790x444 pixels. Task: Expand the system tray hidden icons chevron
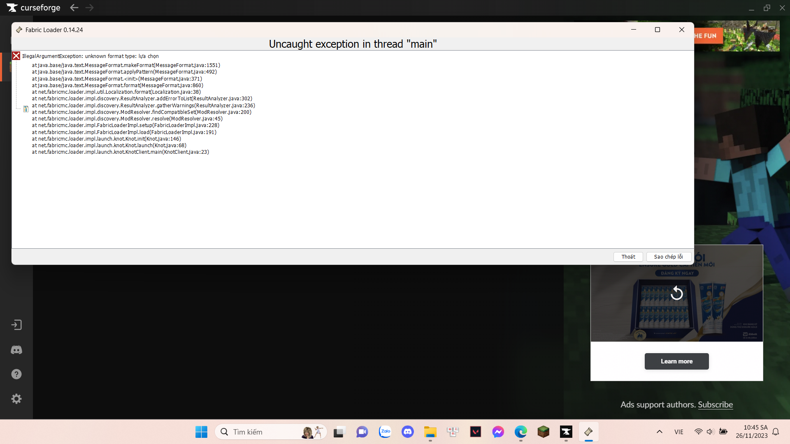tap(659, 432)
